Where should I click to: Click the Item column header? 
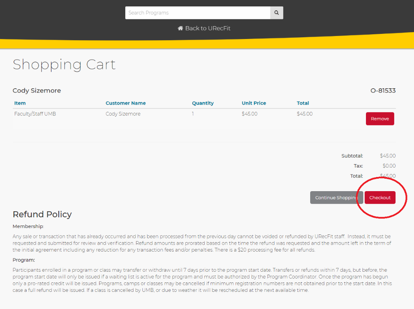20,103
